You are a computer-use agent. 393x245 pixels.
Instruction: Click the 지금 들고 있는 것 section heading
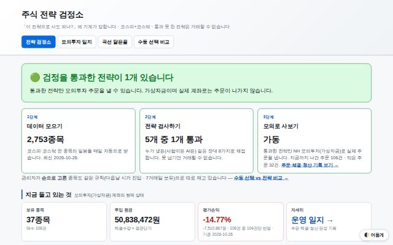49,195
